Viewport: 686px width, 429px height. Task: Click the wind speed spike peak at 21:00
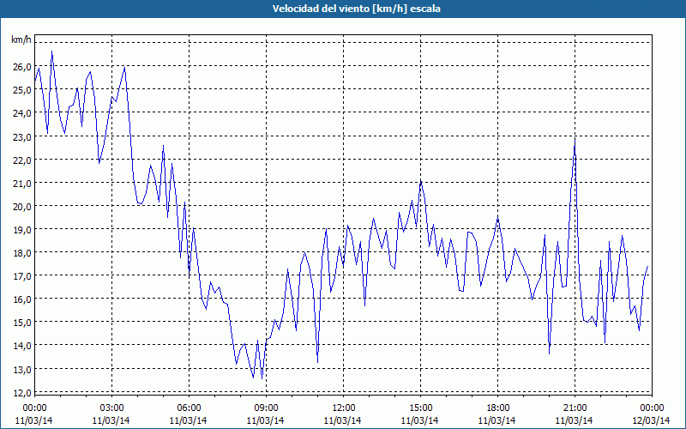pos(575,139)
